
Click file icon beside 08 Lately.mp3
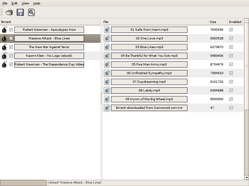tap(107, 91)
